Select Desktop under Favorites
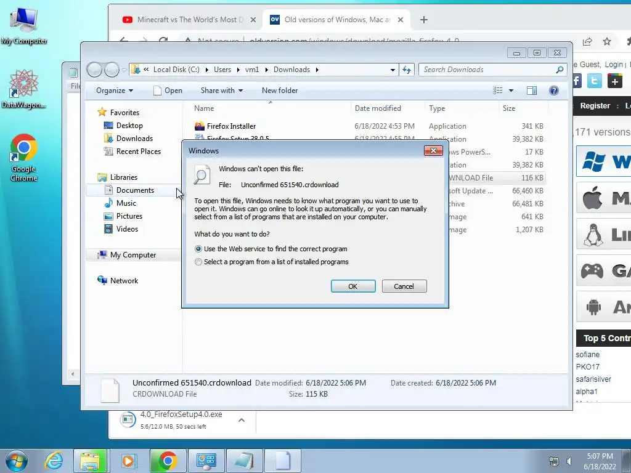 coord(123,126)
